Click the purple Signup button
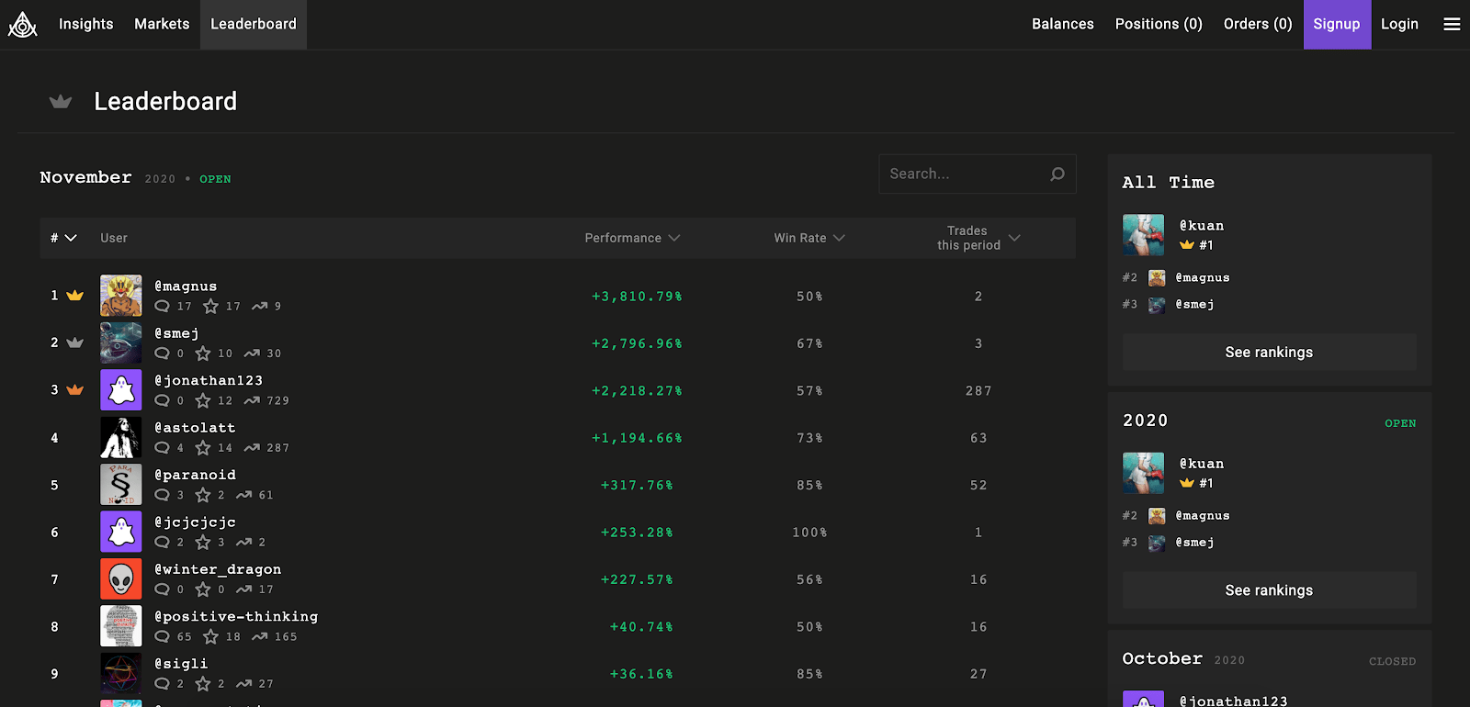Image resolution: width=1470 pixels, height=707 pixels. pos(1337,24)
